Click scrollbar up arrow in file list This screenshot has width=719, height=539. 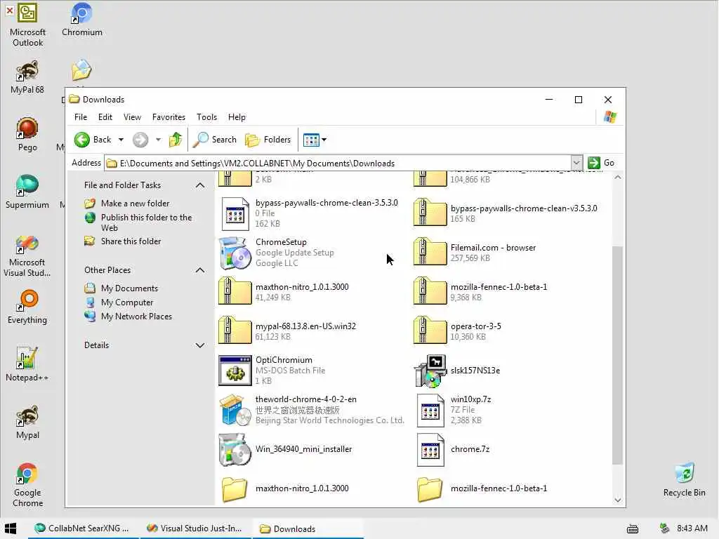(x=618, y=178)
